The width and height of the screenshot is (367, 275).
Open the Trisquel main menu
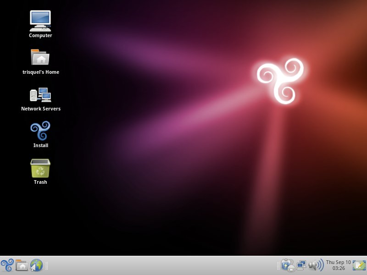click(x=7, y=265)
